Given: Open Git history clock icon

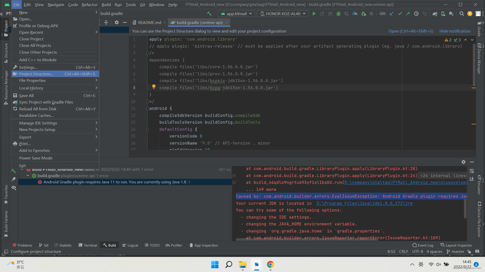Looking at the screenshot, I should (x=416, y=14).
